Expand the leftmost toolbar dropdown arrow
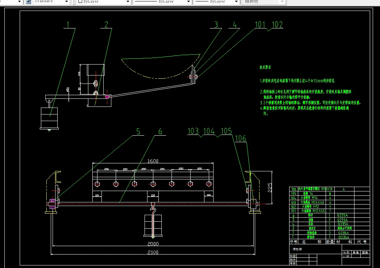380x268 pixels. [x=20, y=2]
